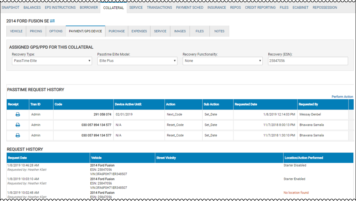Switch to the OPTIONS sub-tab
This screenshot has height=201, width=356.
55,31
